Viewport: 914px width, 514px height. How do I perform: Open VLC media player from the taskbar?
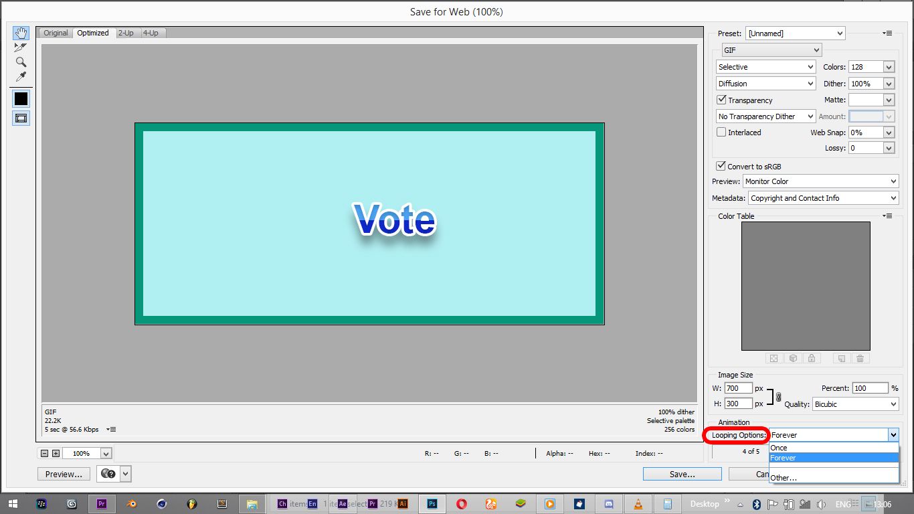pos(638,504)
